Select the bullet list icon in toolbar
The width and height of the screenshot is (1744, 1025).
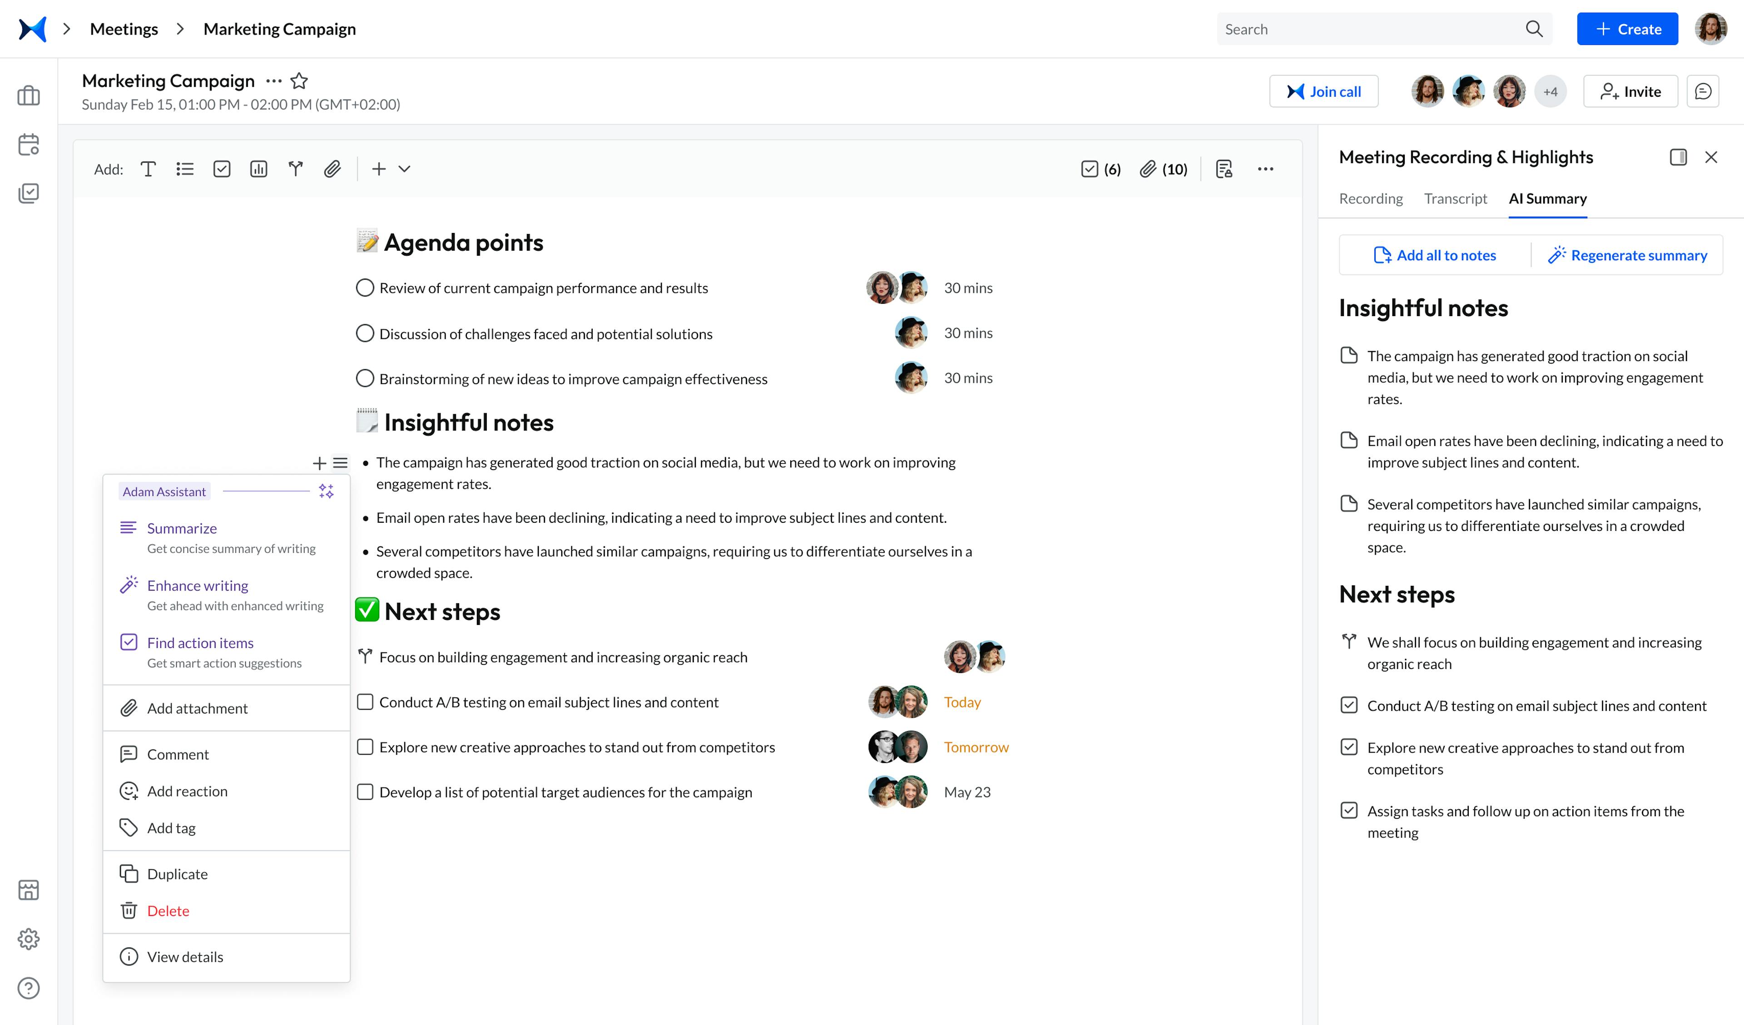[x=184, y=168]
